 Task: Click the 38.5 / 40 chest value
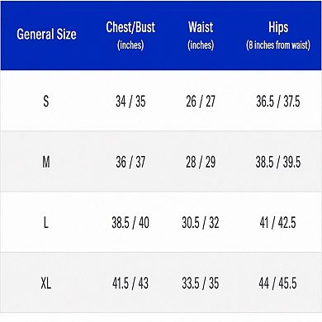[x=130, y=222]
